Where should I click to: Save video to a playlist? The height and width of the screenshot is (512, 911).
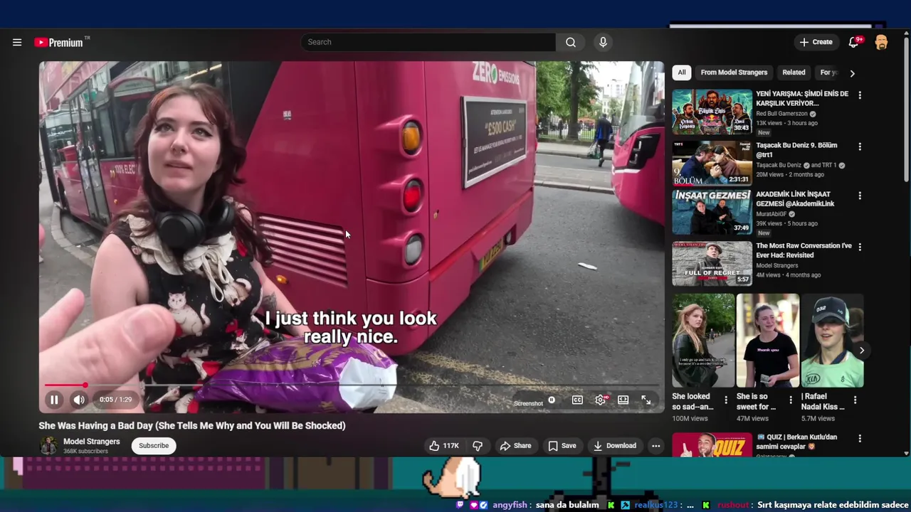tap(562, 446)
